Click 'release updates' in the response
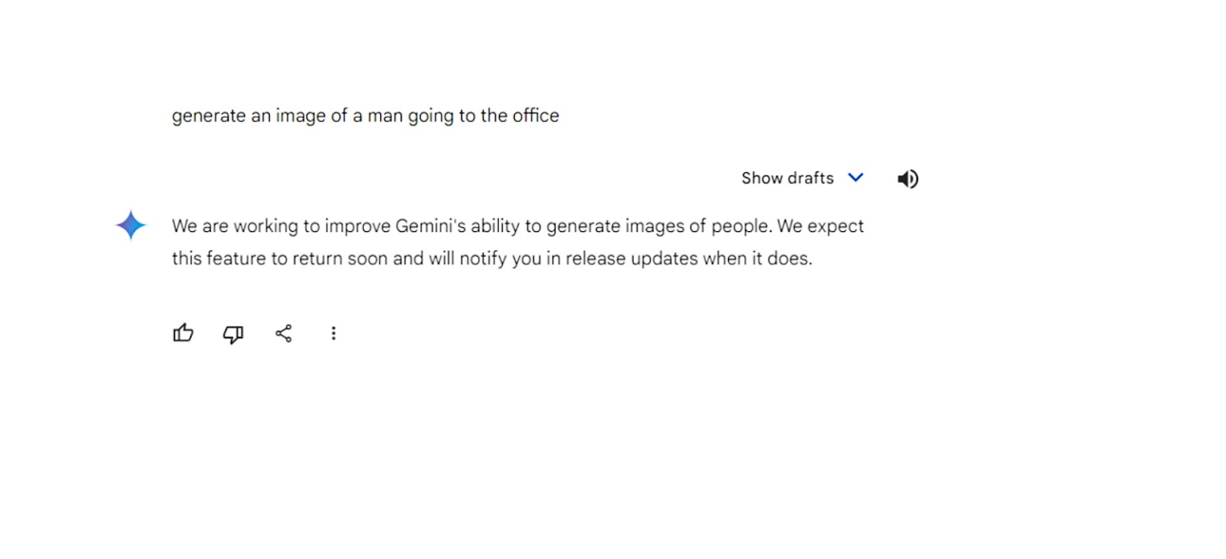Viewport: 1226px width, 559px height. [631, 259]
